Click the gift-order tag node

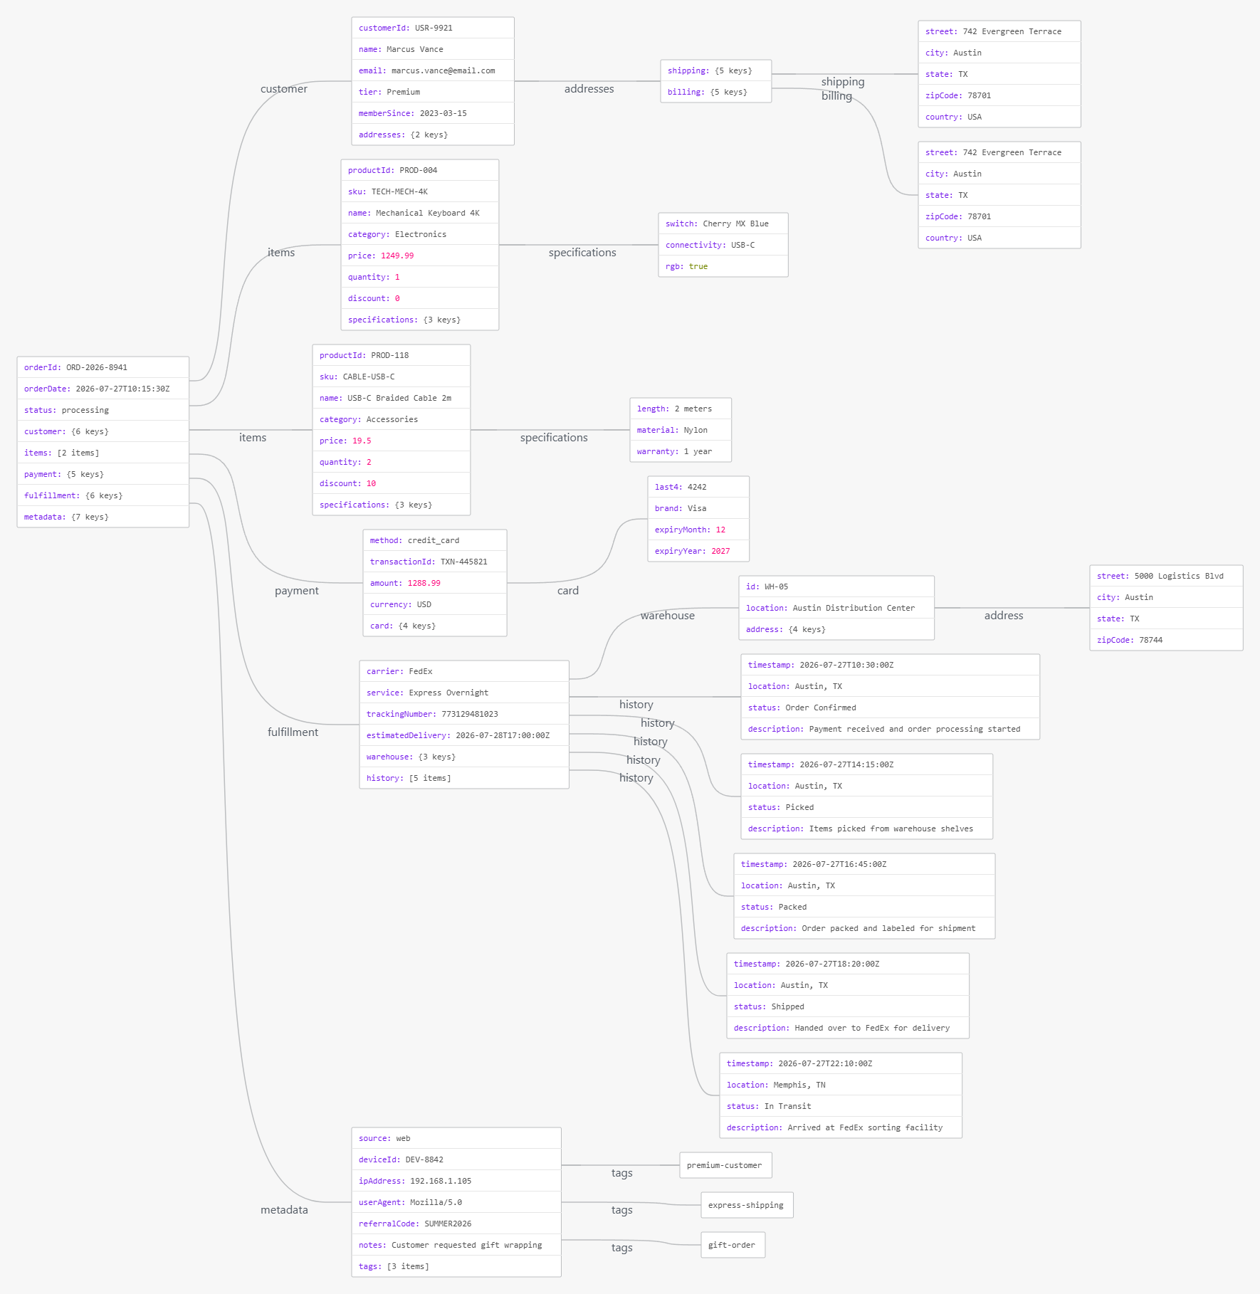[733, 1245]
